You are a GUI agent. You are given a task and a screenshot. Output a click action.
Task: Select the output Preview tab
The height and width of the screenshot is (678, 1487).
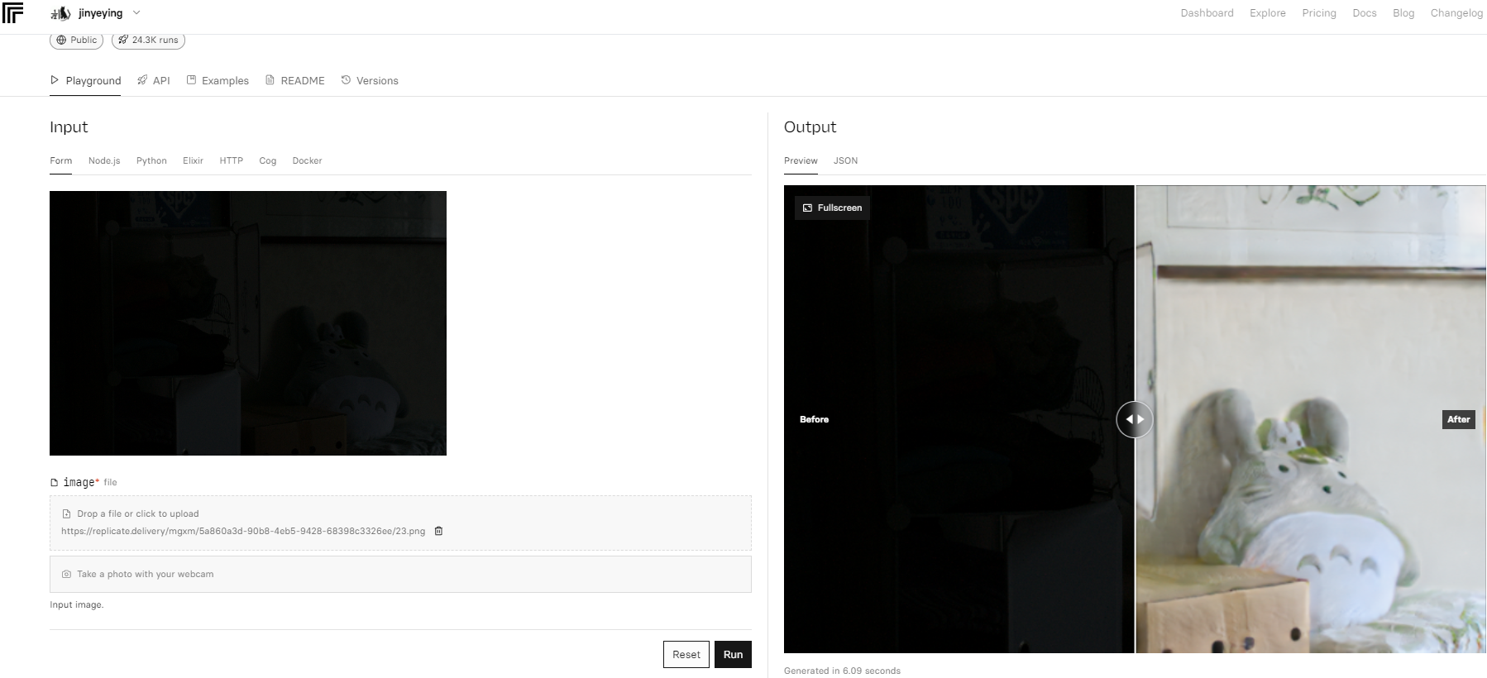[801, 161]
